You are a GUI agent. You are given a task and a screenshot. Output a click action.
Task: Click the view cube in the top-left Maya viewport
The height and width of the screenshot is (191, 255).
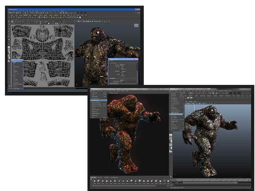[x=136, y=25]
